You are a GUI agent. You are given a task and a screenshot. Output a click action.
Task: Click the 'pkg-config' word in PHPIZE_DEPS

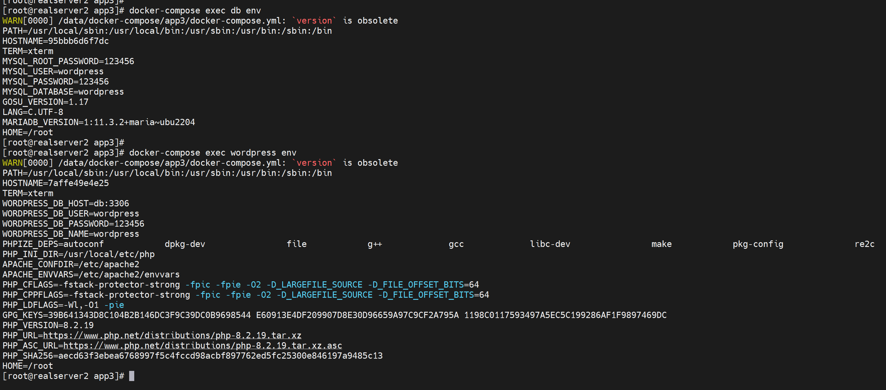tap(758, 244)
